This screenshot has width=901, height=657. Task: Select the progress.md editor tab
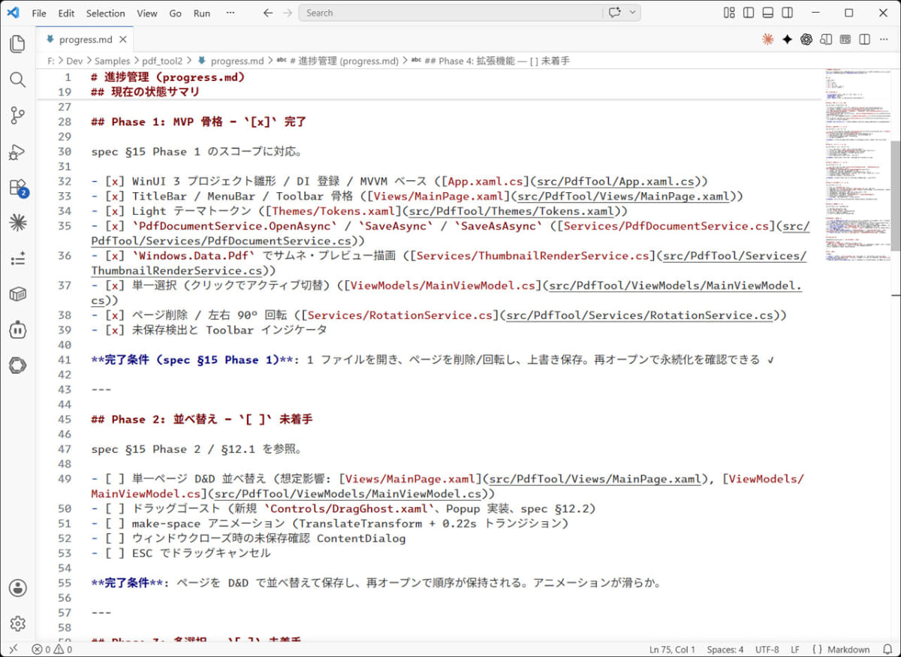(85, 39)
